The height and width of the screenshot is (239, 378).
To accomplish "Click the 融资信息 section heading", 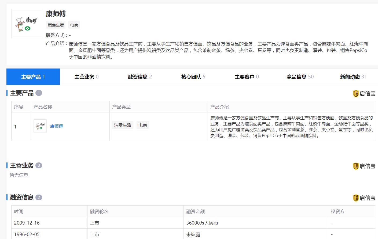I will click(x=22, y=198).
